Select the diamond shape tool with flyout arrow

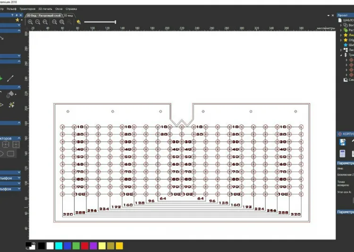coord(10,94)
